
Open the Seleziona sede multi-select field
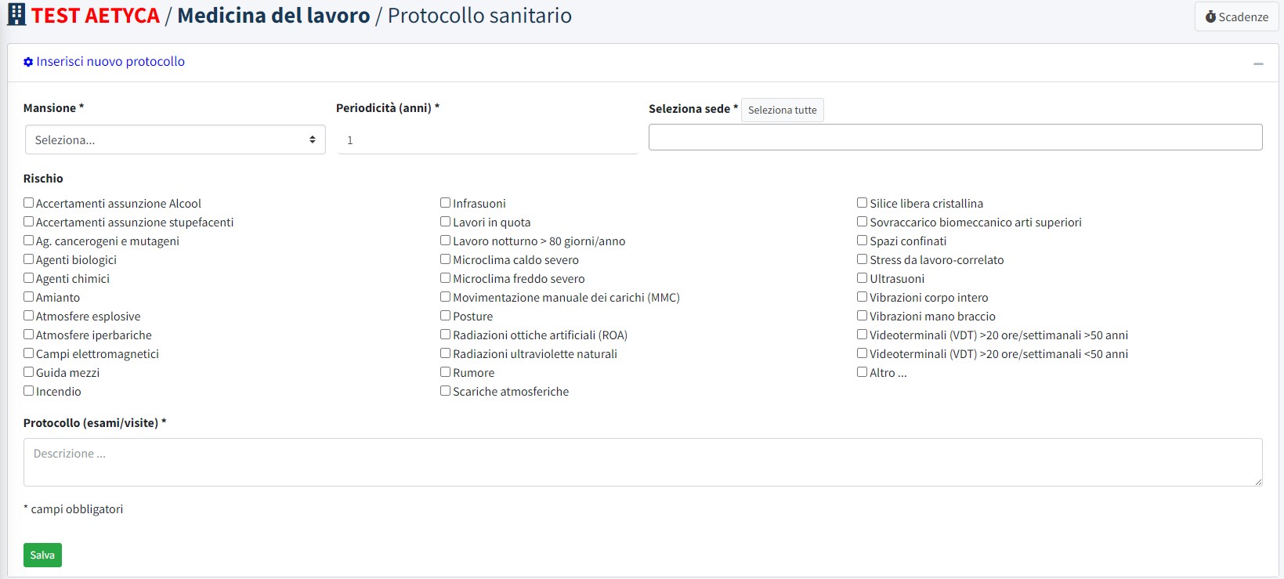click(955, 137)
